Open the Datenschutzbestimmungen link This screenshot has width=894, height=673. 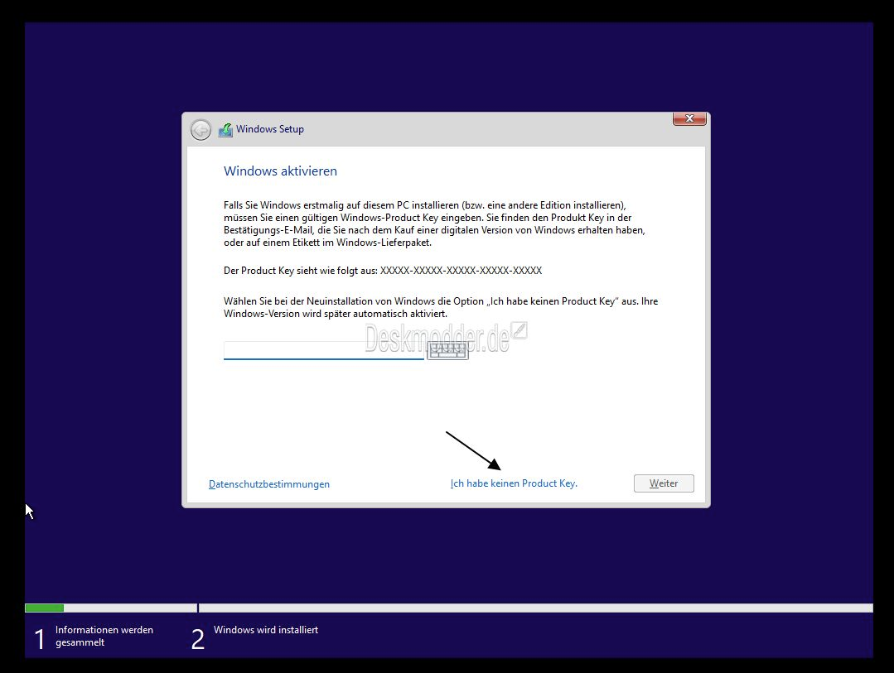[269, 483]
